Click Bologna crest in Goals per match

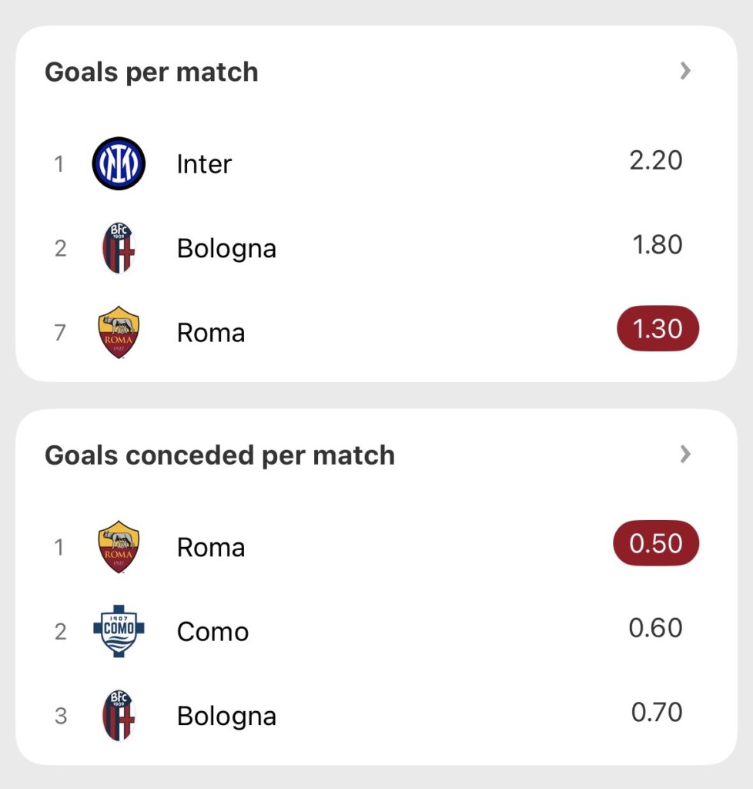119,248
